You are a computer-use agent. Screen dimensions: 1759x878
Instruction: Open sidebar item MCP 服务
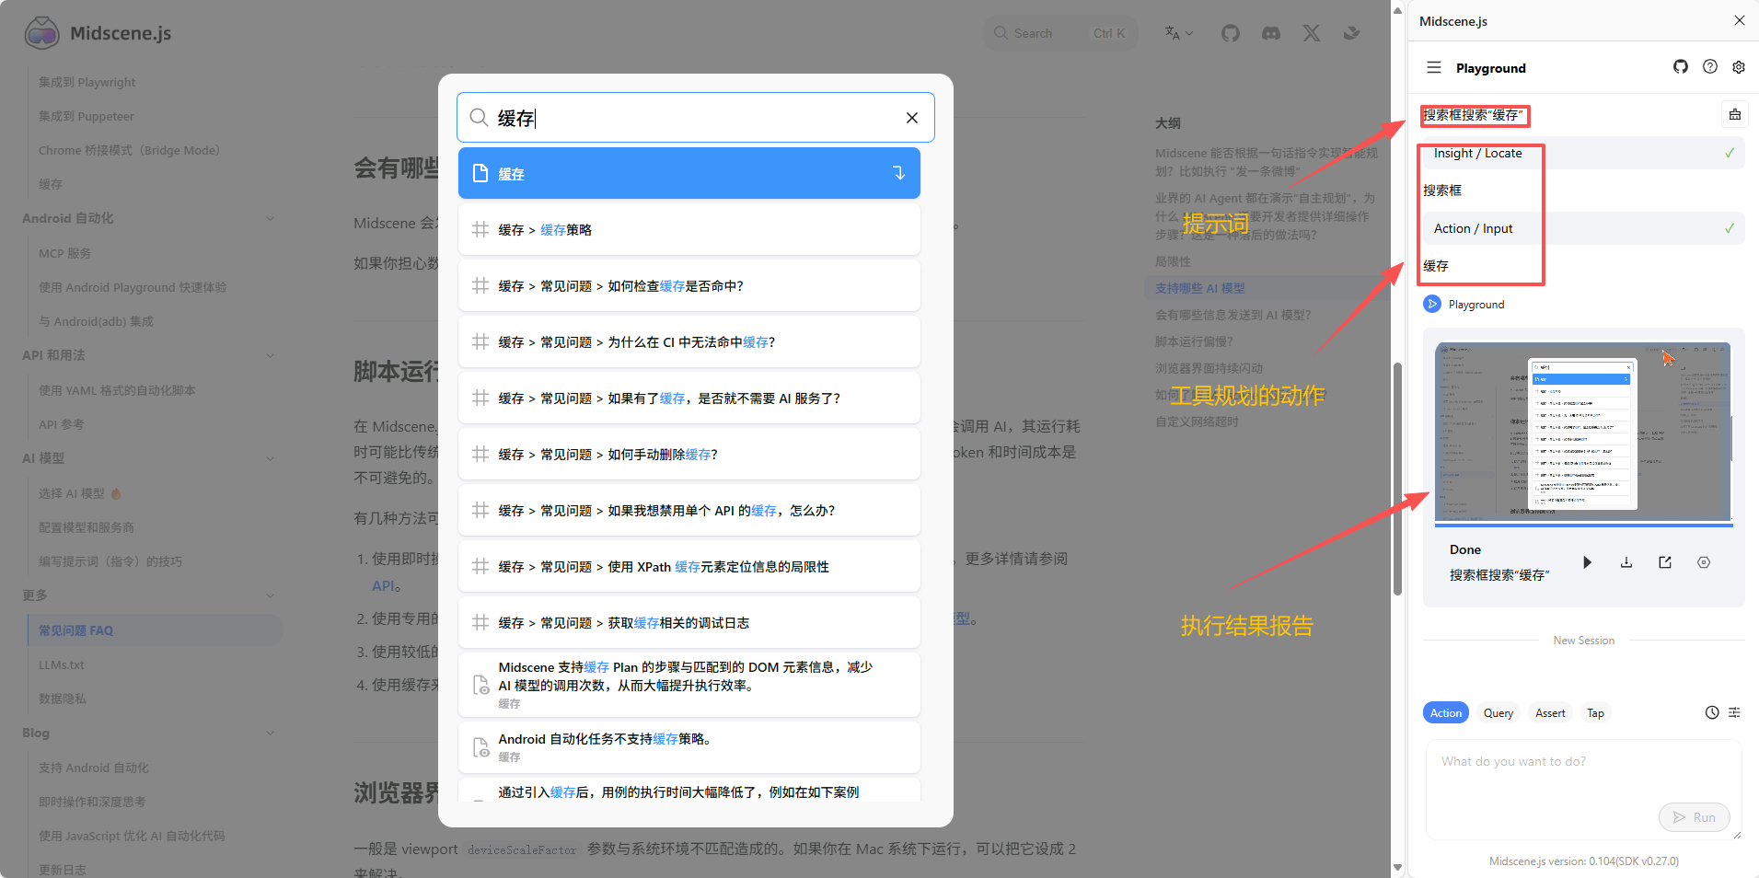64,253
